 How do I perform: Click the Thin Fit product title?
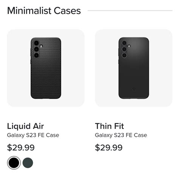pyautogui.click(x=110, y=126)
